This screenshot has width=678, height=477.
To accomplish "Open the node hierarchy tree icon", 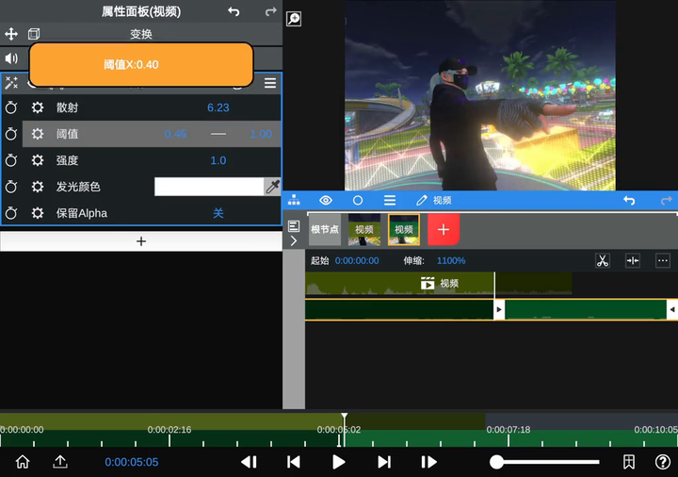I will (294, 200).
